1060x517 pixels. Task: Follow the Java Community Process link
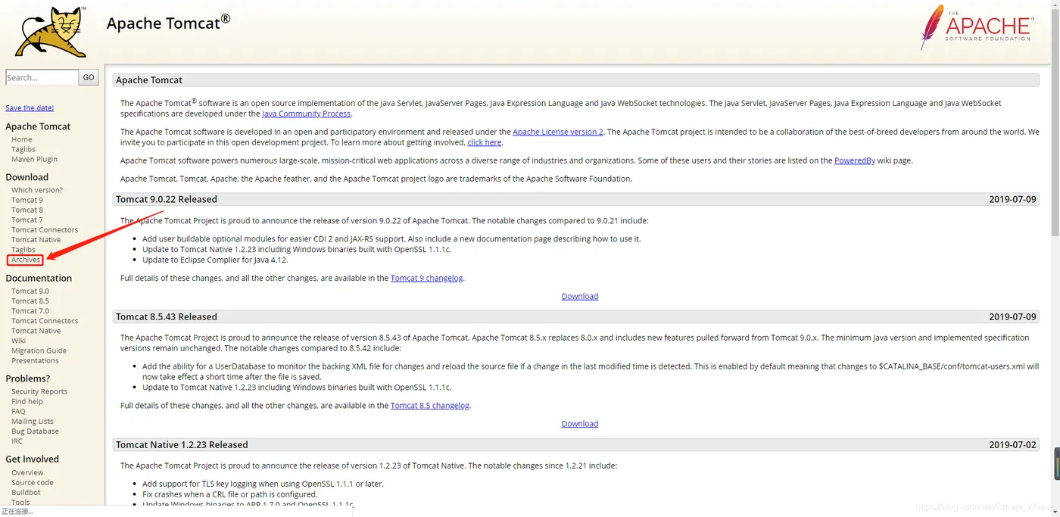coord(307,114)
